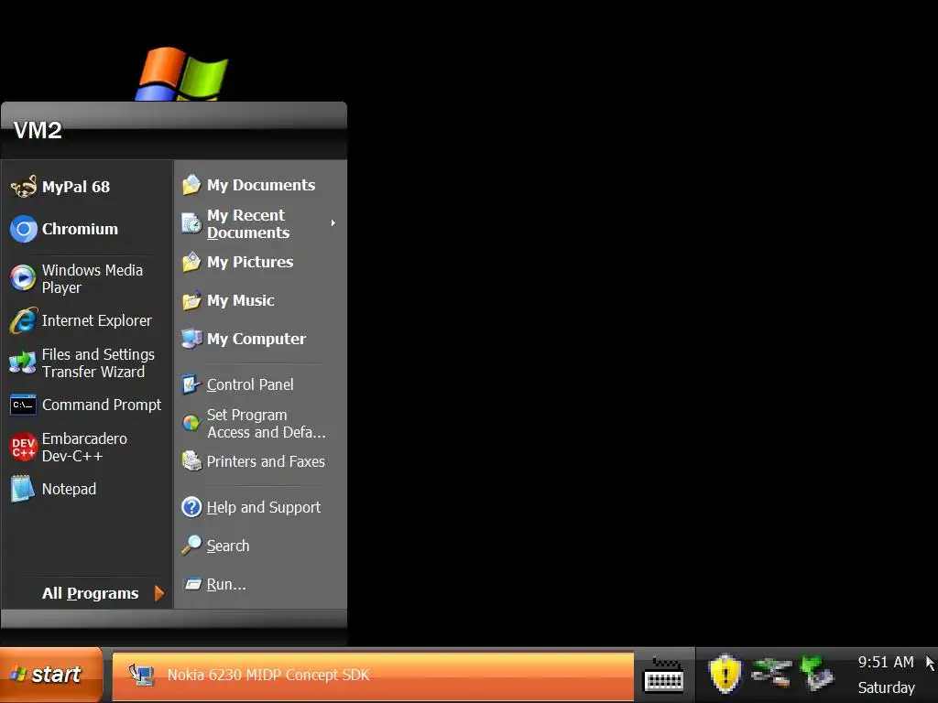Click the "MyPal 68" text
Viewport: 938px width, 703px height.
76,187
